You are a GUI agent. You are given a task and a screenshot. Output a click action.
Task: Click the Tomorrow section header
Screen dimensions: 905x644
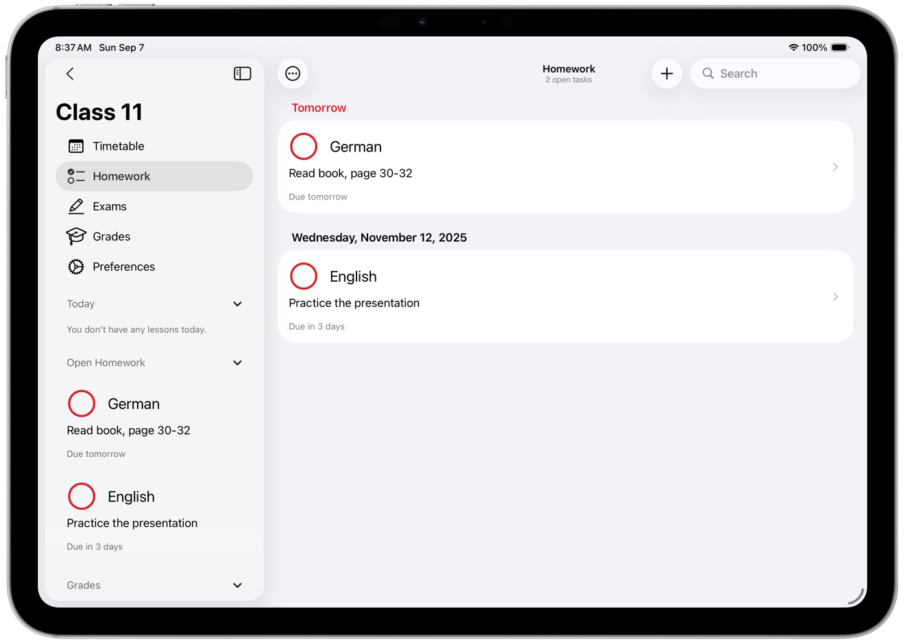319,108
